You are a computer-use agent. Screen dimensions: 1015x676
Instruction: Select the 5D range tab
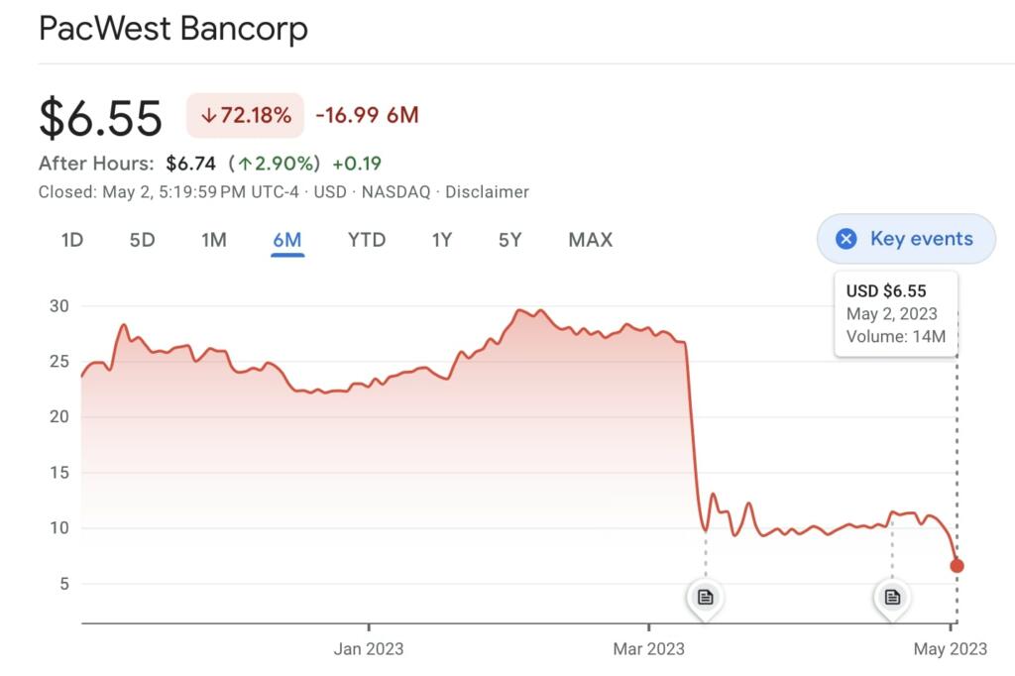(143, 240)
